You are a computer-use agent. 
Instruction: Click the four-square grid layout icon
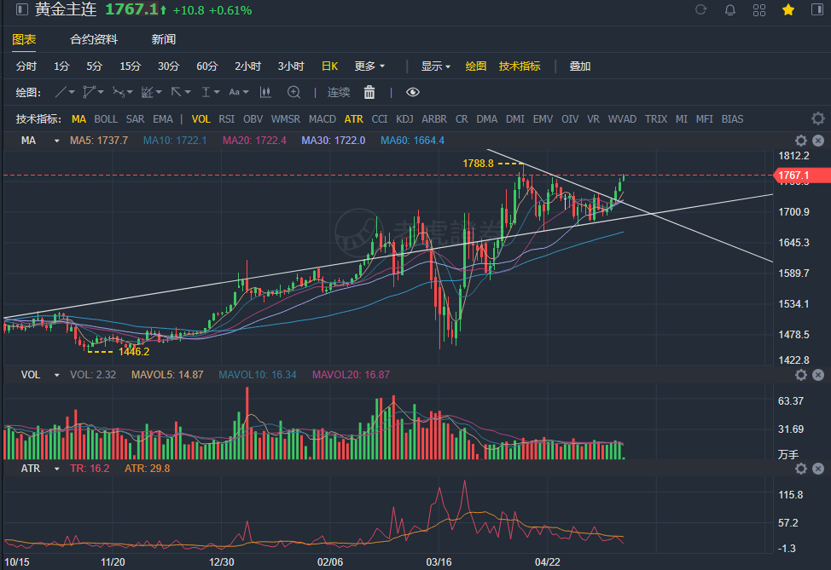coord(759,10)
